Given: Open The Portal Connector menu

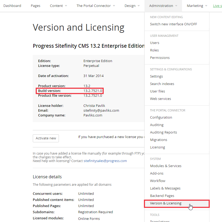Looking at the screenshot, I should 94,6.
